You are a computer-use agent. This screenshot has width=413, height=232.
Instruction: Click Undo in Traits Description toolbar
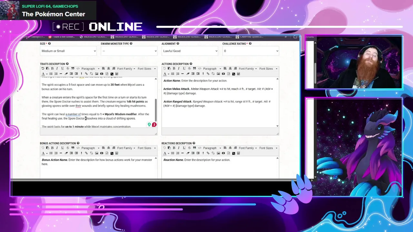click(43, 68)
